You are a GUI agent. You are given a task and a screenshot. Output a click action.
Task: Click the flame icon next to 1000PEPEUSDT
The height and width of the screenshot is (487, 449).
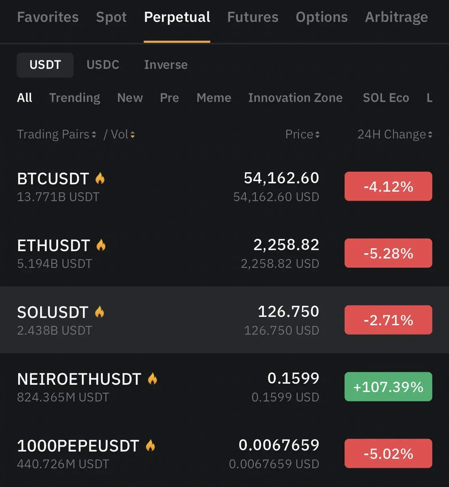(x=150, y=445)
